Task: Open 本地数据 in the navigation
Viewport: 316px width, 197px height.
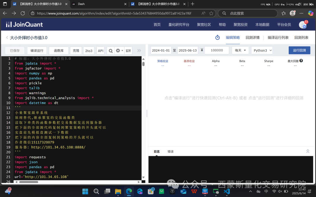Action: [262, 25]
